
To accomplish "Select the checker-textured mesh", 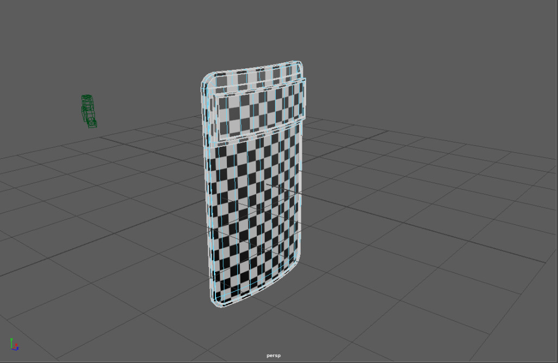I will pos(255,206).
